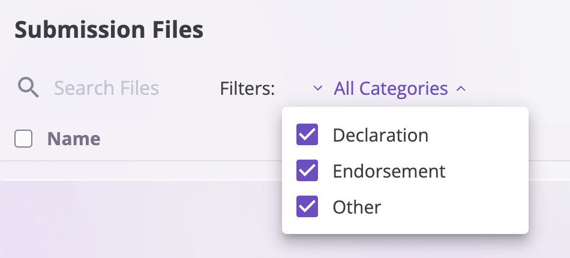Tick the select-all checkbox beside Name
The width and height of the screenshot is (570, 258).
(23, 139)
